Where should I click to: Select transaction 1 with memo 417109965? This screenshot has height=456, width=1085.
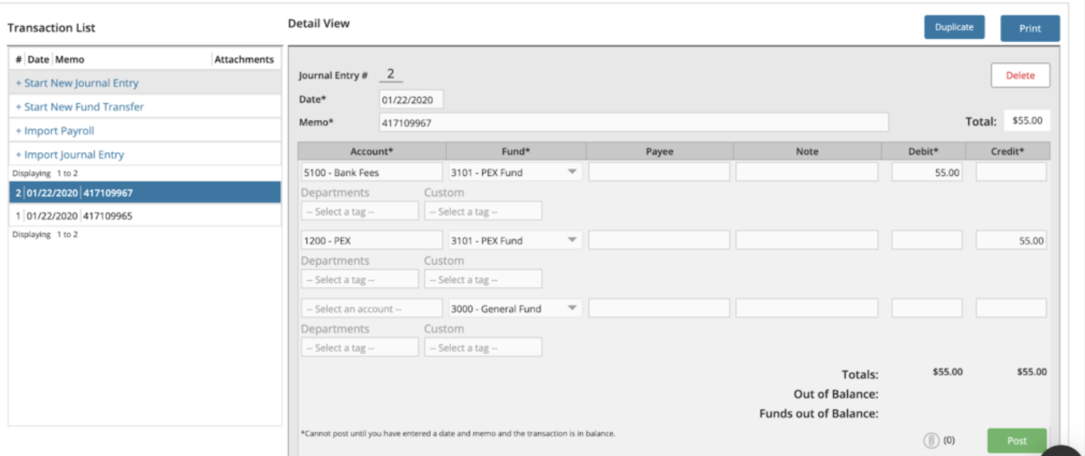point(107,216)
